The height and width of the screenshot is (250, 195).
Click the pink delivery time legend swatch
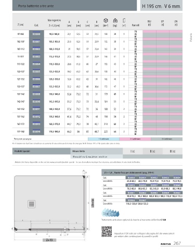coord(135,139)
